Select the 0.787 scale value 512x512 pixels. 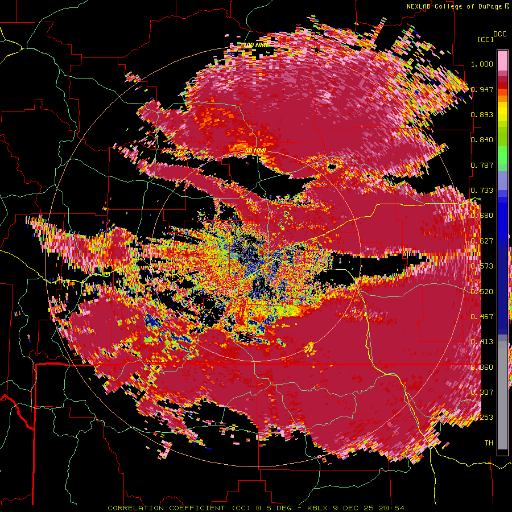pyautogui.click(x=482, y=165)
